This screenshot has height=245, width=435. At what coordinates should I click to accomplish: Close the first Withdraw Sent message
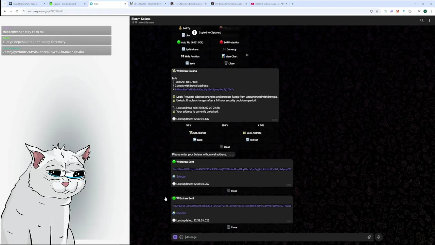232,191
